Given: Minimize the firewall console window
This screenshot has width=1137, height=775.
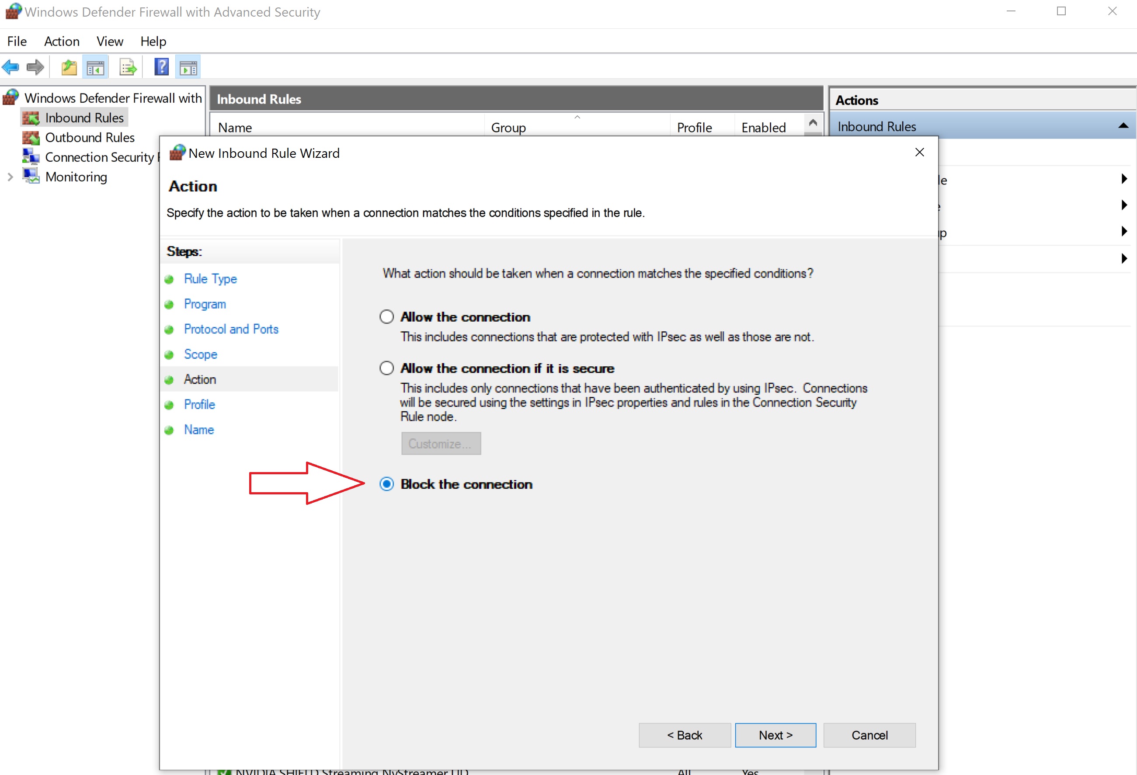Looking at the screenshot, I should click(x=1011, y=11).
